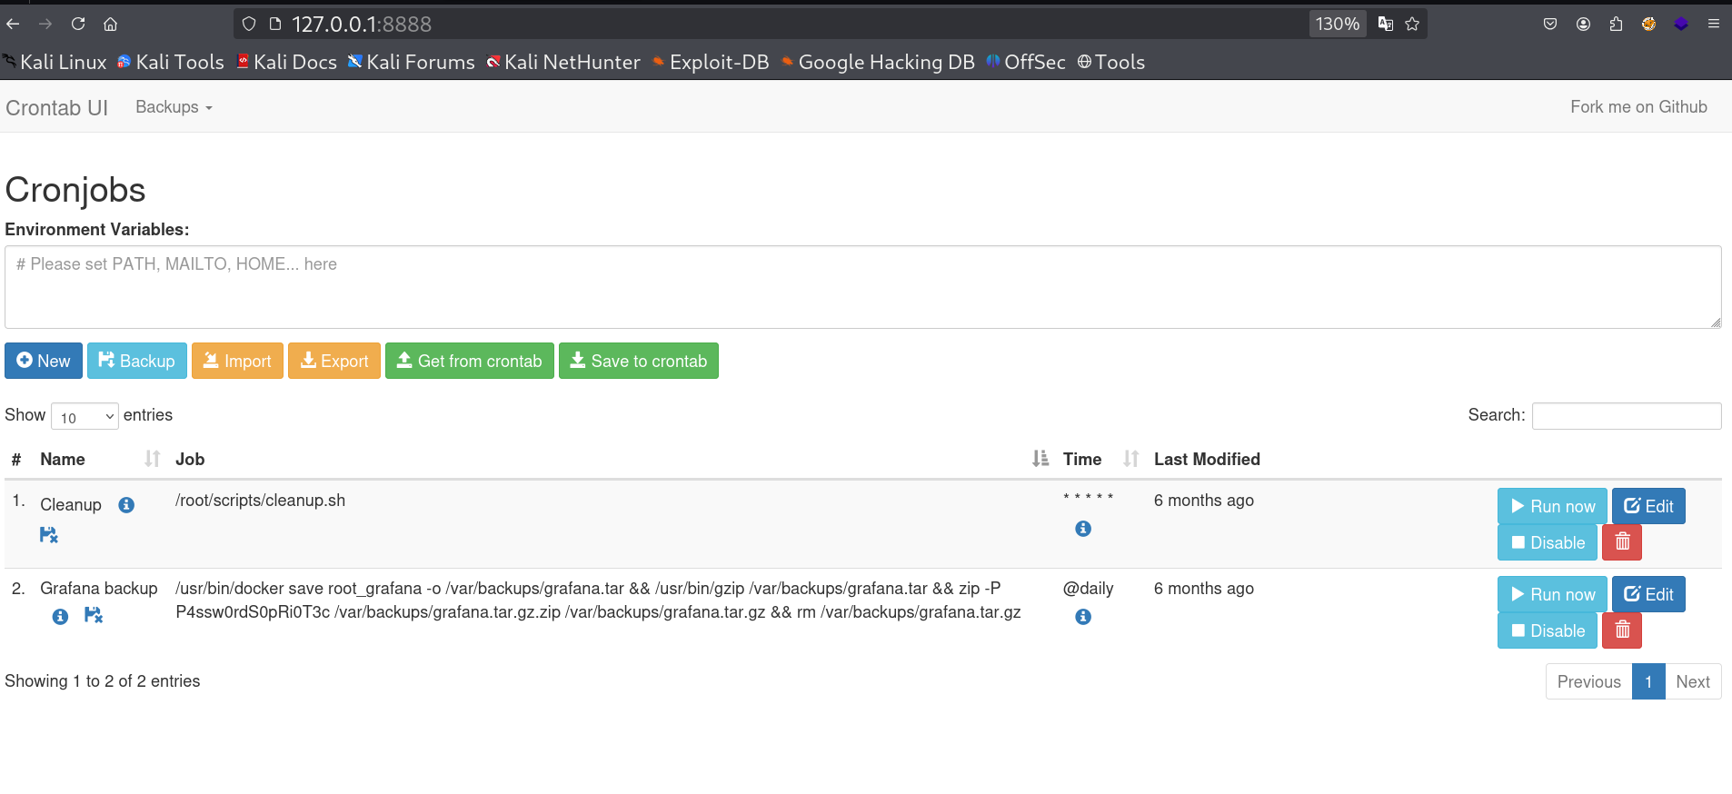This screenshot has height=794, width=1732.
Task: Open the Tools bookmark
Action: (x=1110, y=62)
